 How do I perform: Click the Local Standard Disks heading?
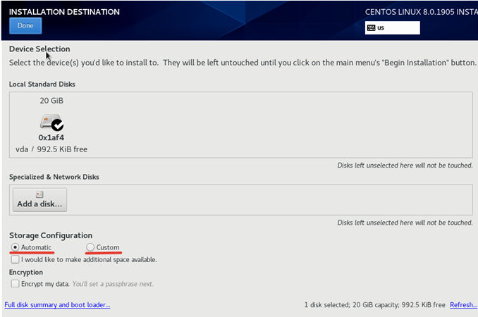(x=42, y=85)
